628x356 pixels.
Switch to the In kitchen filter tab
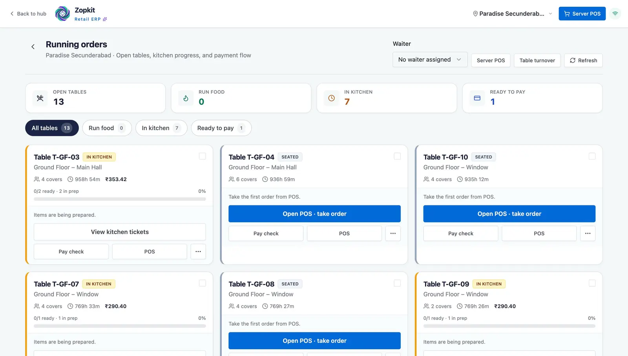pyautogui.click(x=161, y=128)
